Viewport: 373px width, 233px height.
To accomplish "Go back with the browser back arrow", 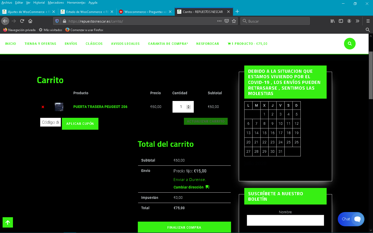I will click(5, 21).
